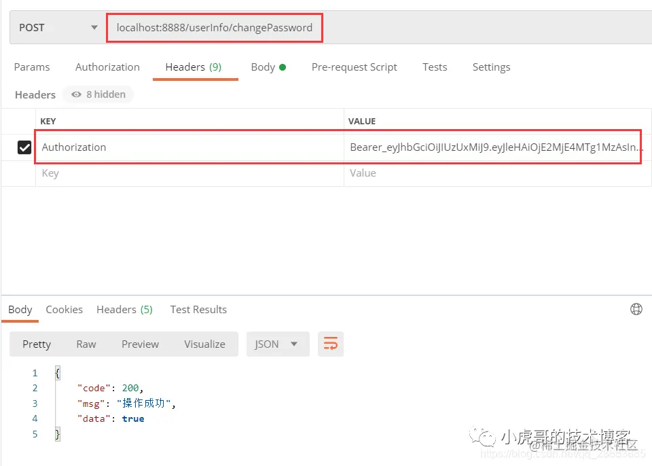Click the empty Key placeholder field
652x466 pixels.
[189, 173]
